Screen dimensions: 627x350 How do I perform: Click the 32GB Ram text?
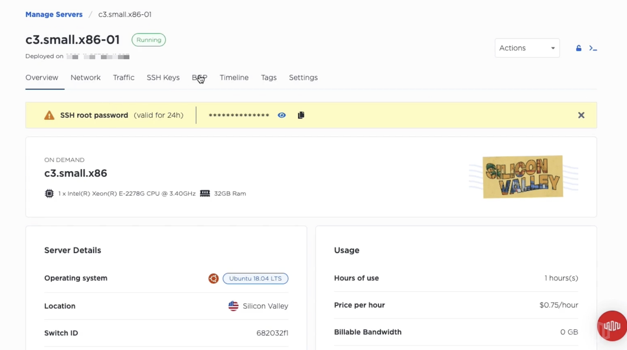click(230, 193)
